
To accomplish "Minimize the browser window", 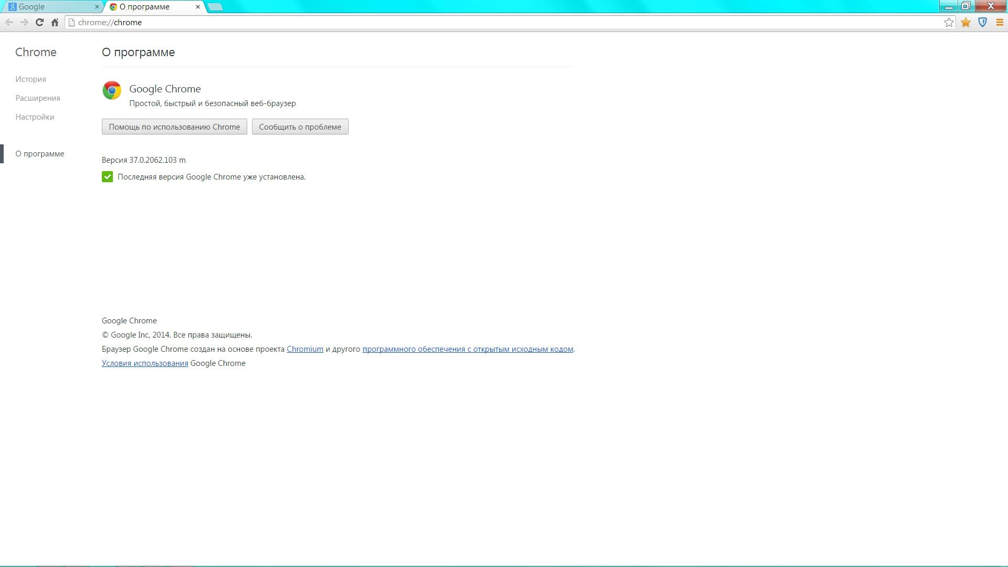I will [949, 6].
